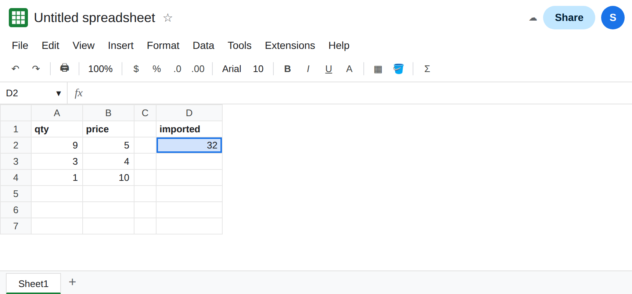632x294 pixels.
Task: Open the Arial font dropdown
Action: pyautogui.click(x=231, y=69)
